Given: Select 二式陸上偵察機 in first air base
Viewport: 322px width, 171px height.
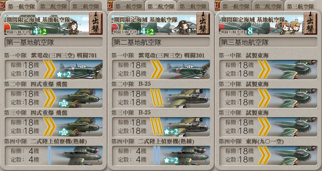Looking at the screenshot, I should (54, 156).
